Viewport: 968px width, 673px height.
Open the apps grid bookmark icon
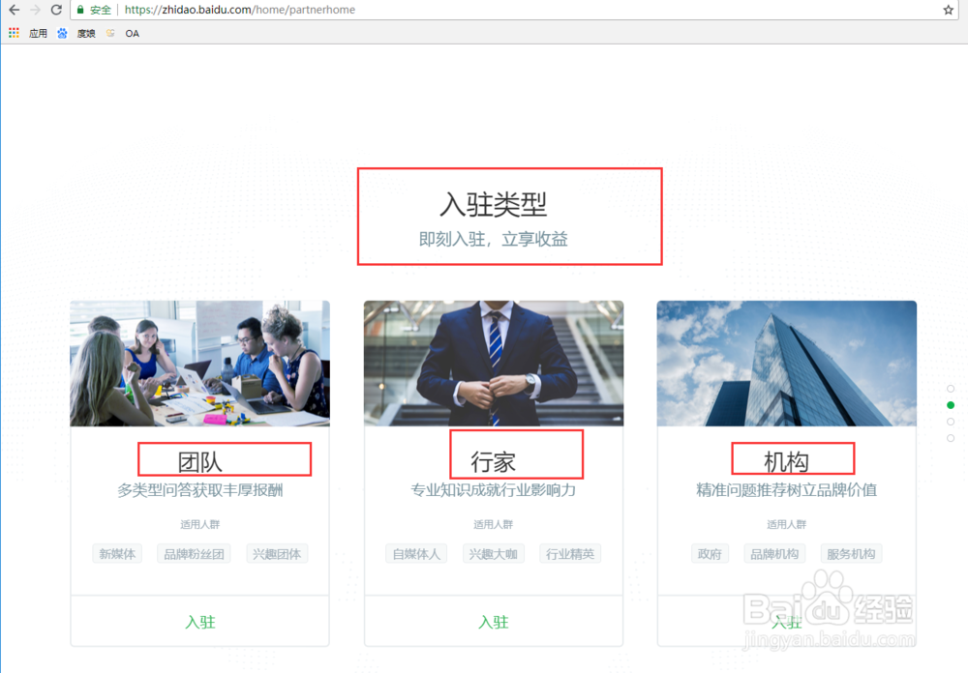click(x=14, y=33)
